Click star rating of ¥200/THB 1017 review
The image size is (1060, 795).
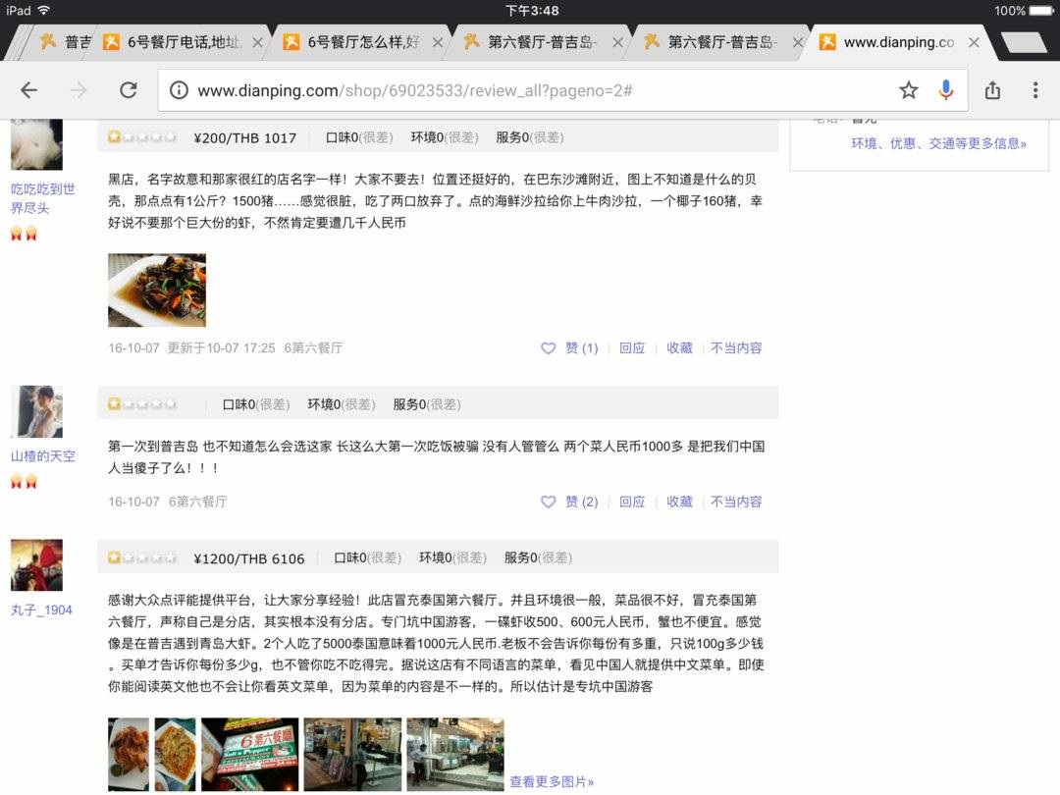(x=142, y=137)
